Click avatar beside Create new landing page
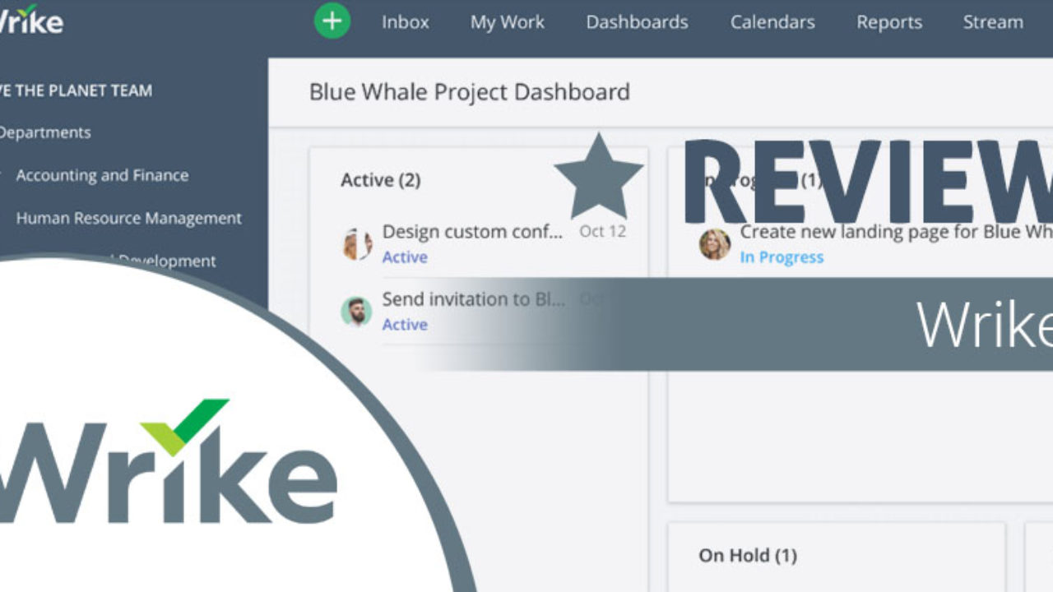Image resolution: width=1053 pixels, height=592 pixels. pos(715,244)
